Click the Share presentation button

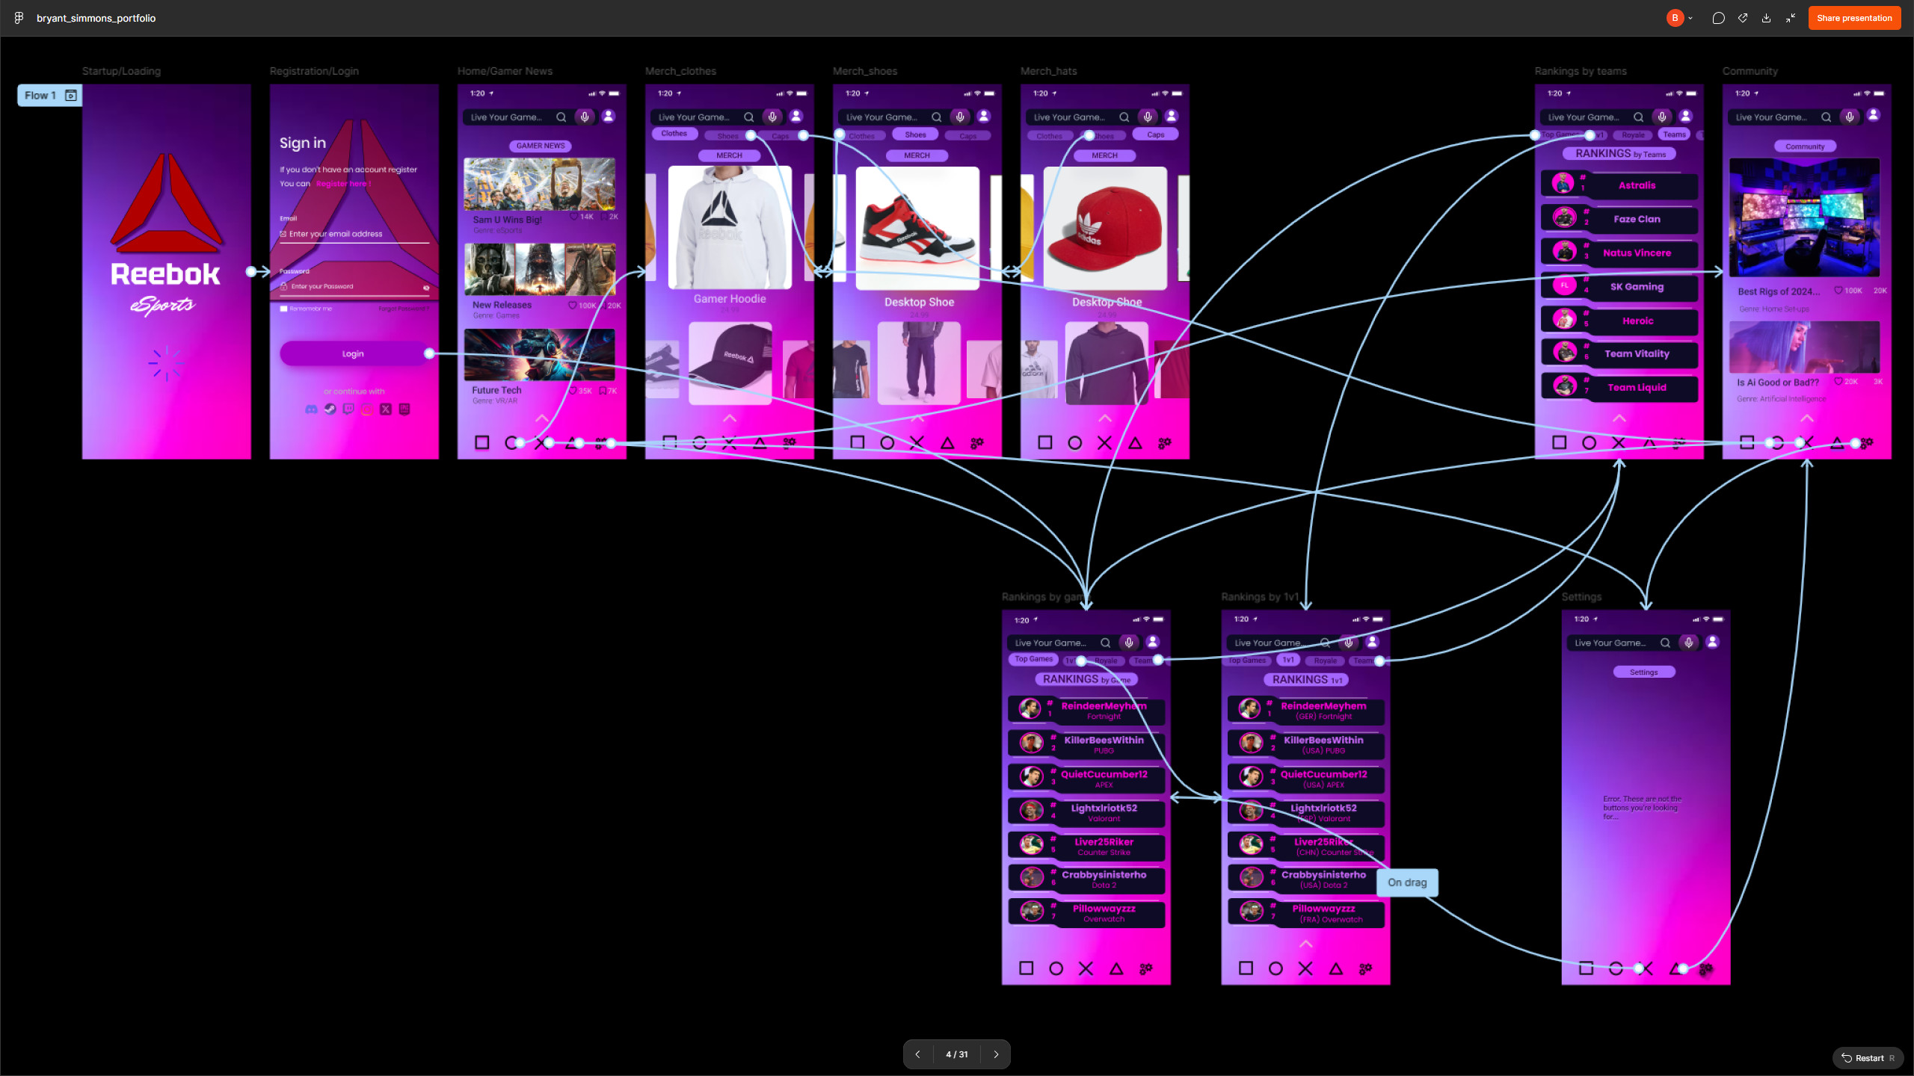tap(1854, 18)
